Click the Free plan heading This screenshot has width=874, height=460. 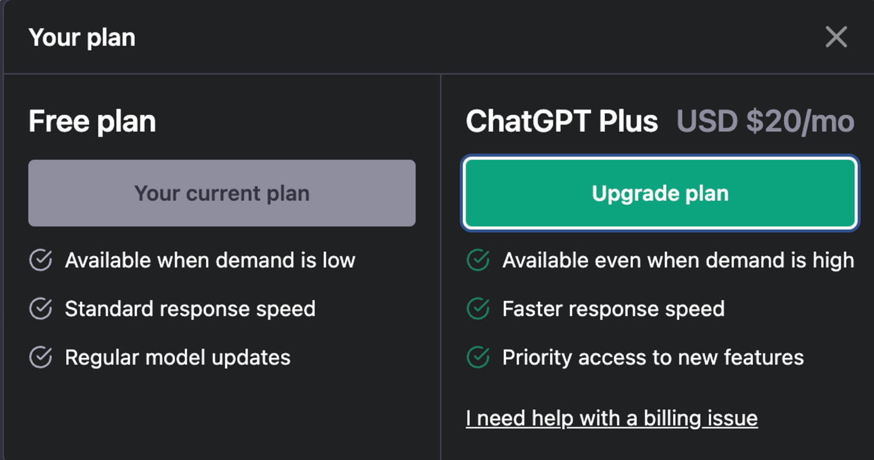pos(92,121)
